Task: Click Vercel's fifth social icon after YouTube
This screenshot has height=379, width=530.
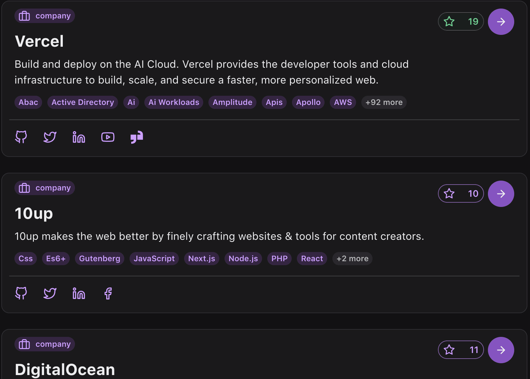Action: [137, 137]
